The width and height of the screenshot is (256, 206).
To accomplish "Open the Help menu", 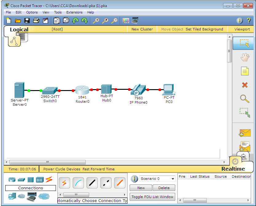I will [90, 12].
